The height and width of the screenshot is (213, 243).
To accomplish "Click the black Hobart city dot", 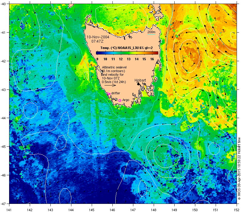I will coord(139,84).
